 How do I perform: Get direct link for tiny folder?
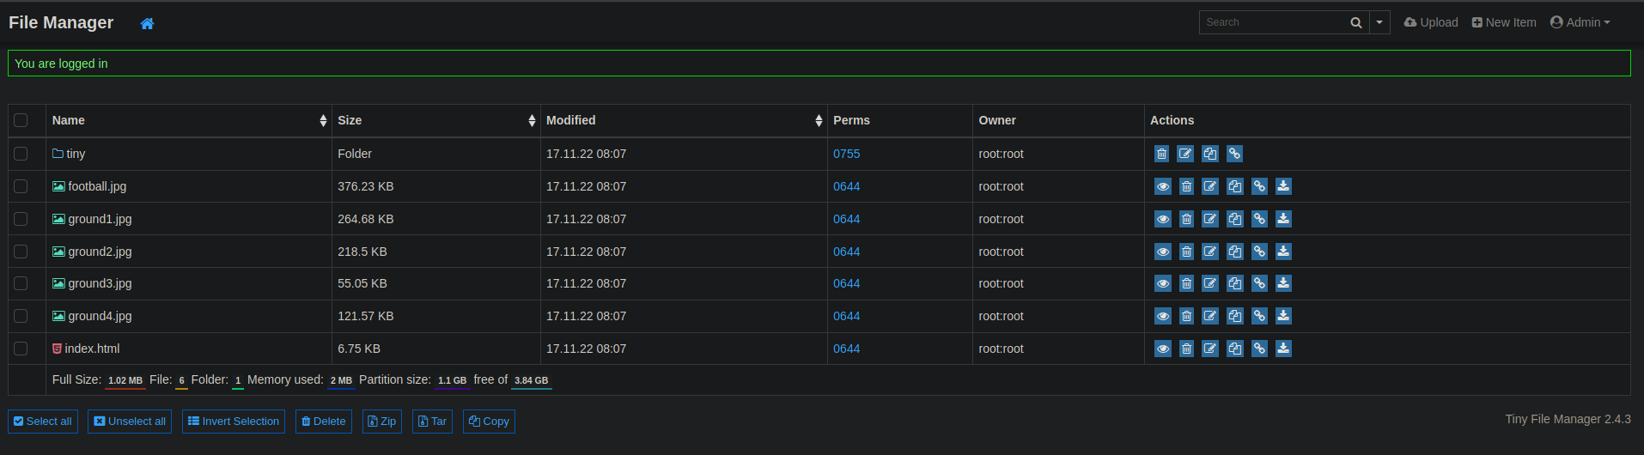(1234, 154)
